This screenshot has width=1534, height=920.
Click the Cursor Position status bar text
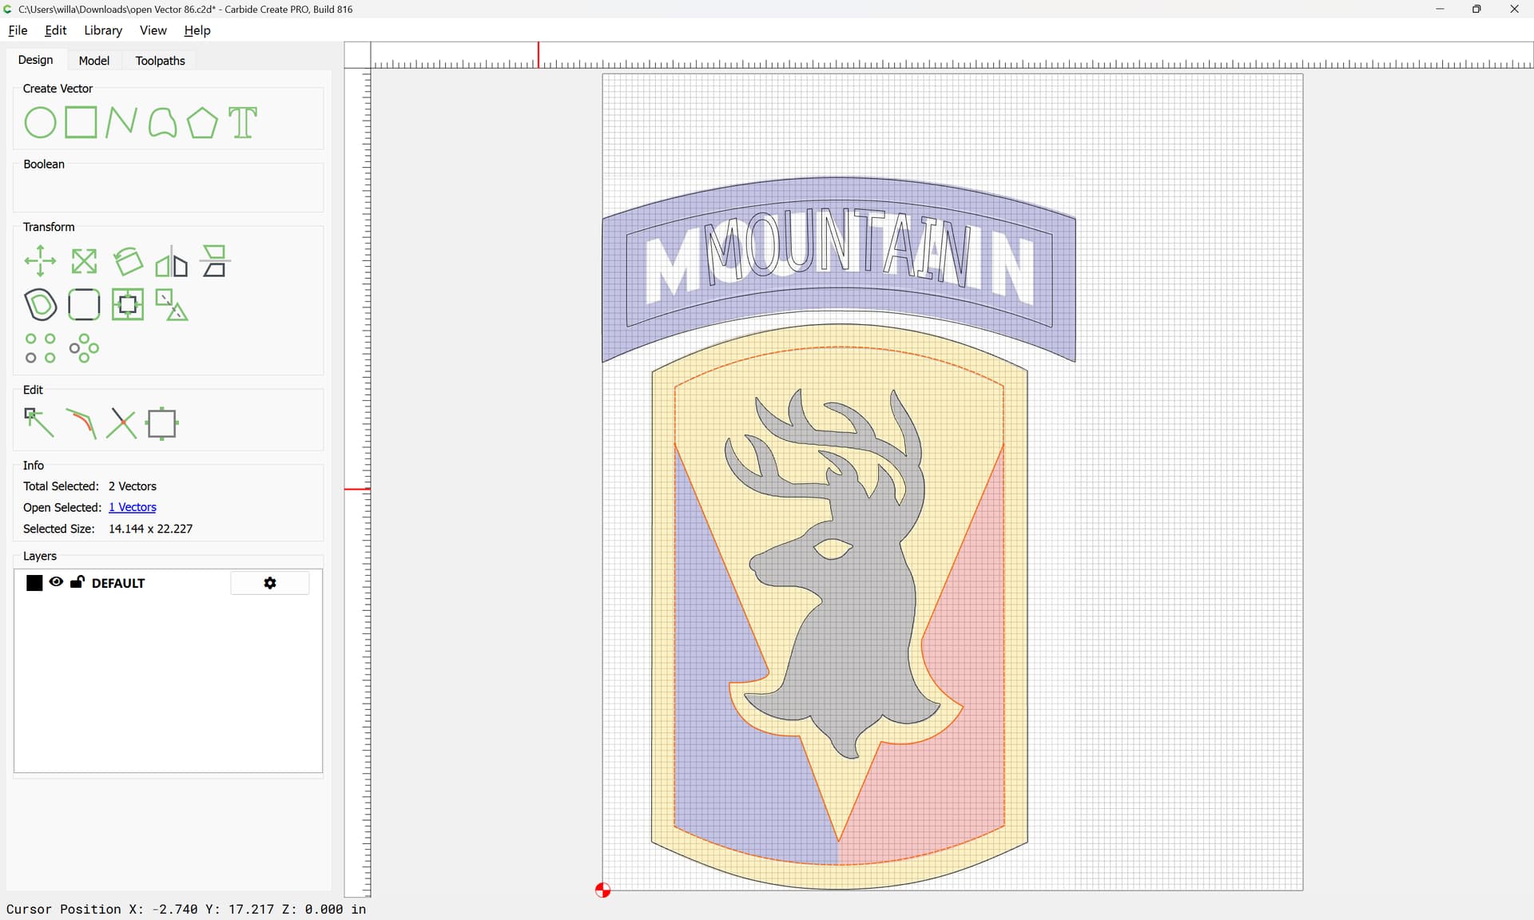(186, 909)
